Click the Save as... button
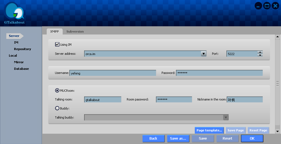 (178, 139)
